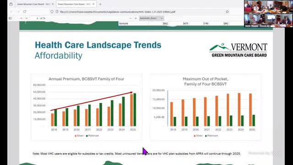Close the active HHC slides tab

tap(93, 4)
